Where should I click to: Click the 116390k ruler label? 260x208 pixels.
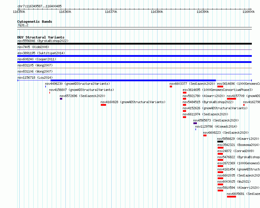203,12
